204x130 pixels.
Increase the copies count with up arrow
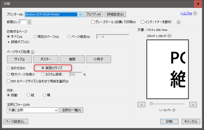point(29,21)
